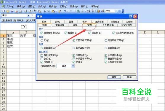The width and height of the screenshot is (165, 111).
Task: Click the AutoSum sigma icon
Action: [82, 11]
